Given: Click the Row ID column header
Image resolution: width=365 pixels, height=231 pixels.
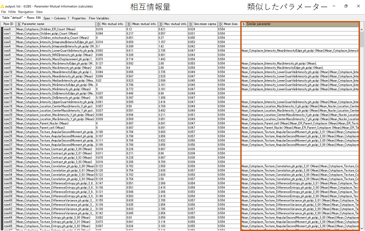Looking at the screenshot, I should tap(8, 24).
